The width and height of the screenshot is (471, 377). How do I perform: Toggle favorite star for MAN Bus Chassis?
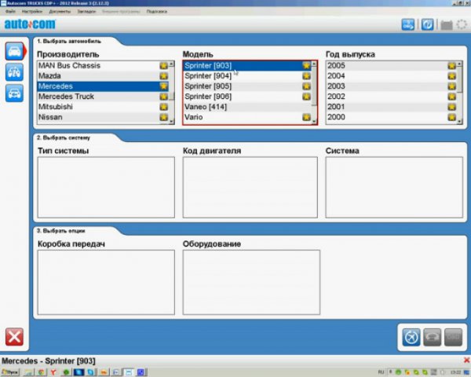(164, 65)
